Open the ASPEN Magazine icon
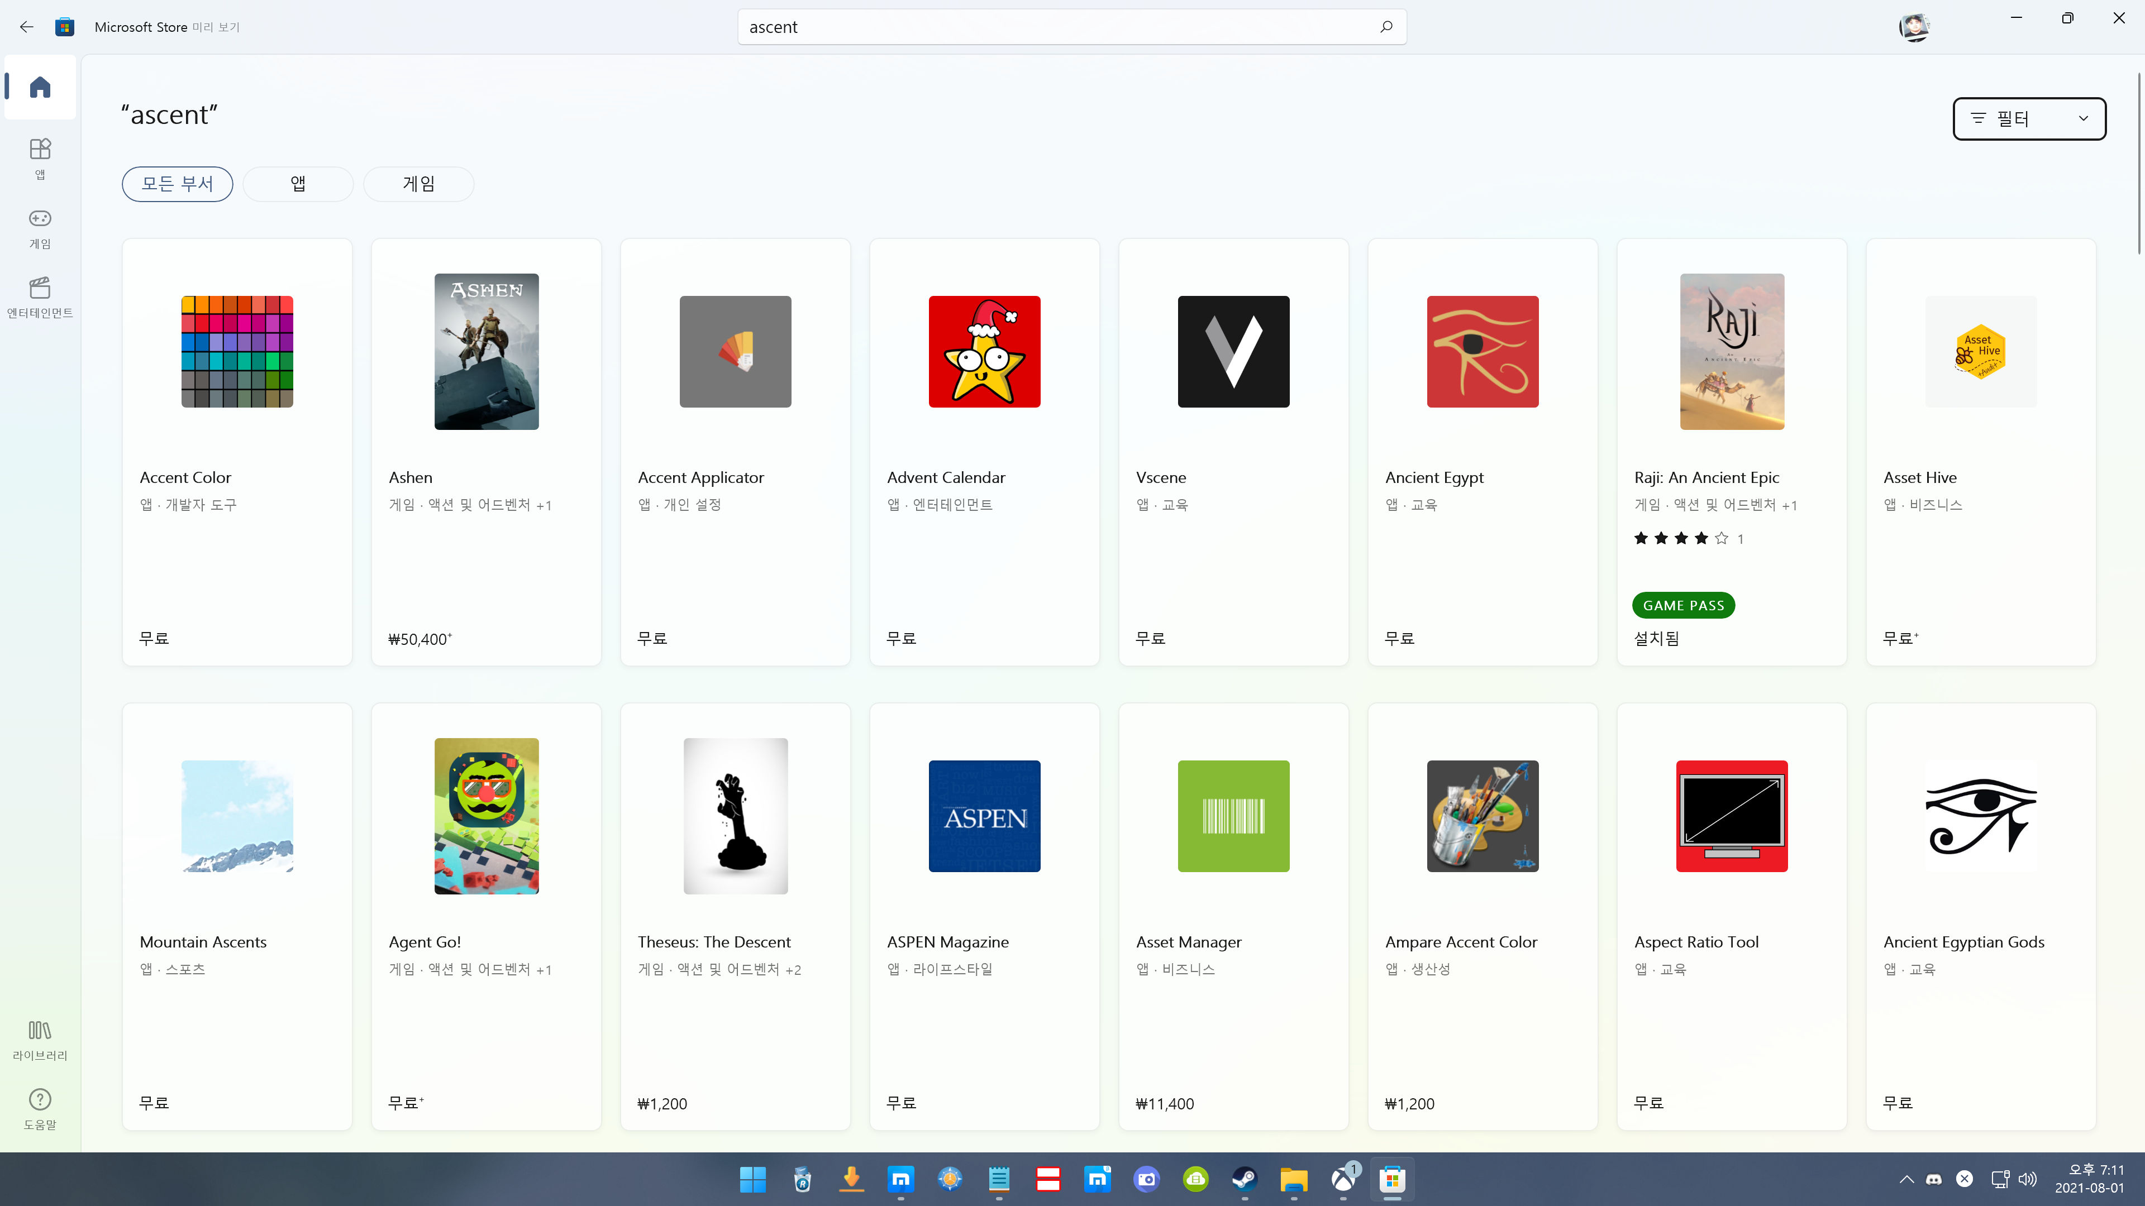The width and height of the screenshot is (2145, 1206). (984, 816)
